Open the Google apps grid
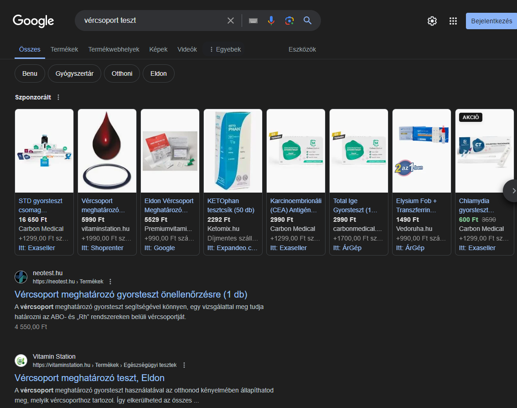This screenshot has width=517, height=408. pyautogui.click(x=453, y=21)
